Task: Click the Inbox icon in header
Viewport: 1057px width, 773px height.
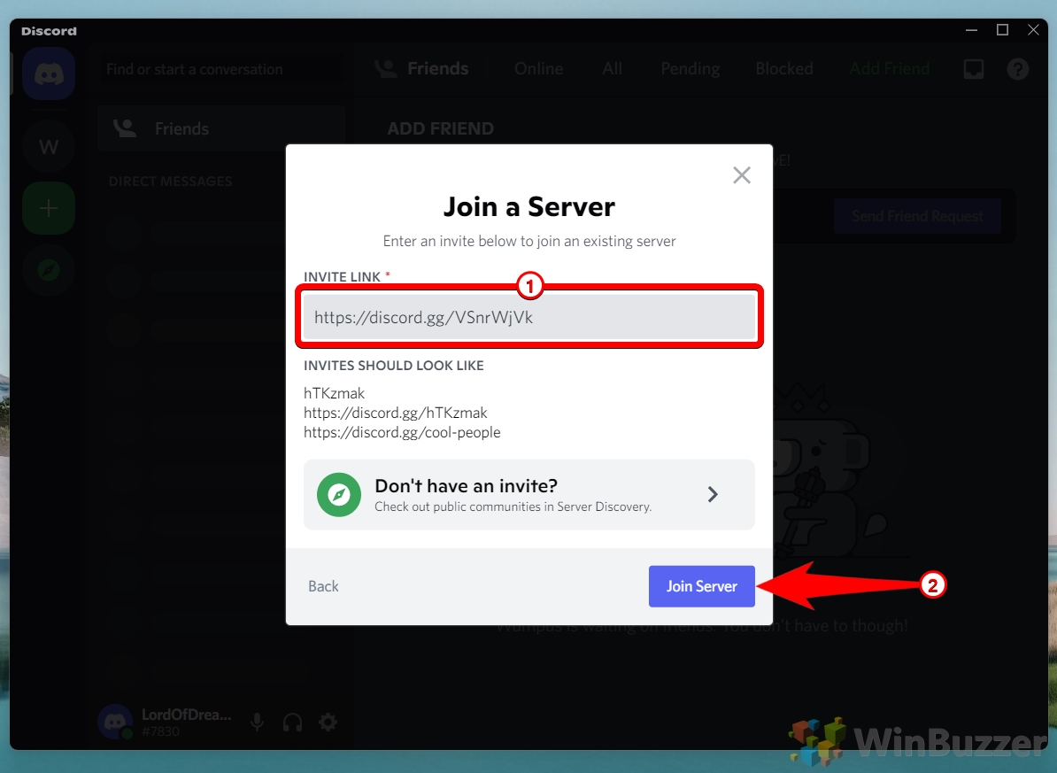Action: (974, 69)
